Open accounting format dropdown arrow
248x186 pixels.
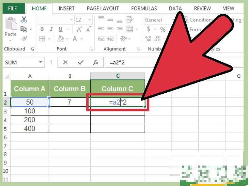click(x=155, y=29)
